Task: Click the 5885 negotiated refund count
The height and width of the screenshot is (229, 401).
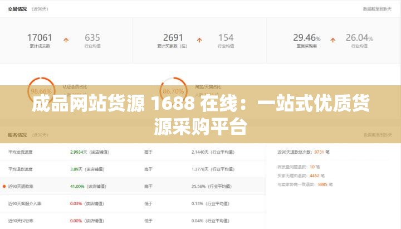Action: pos(322,184)
